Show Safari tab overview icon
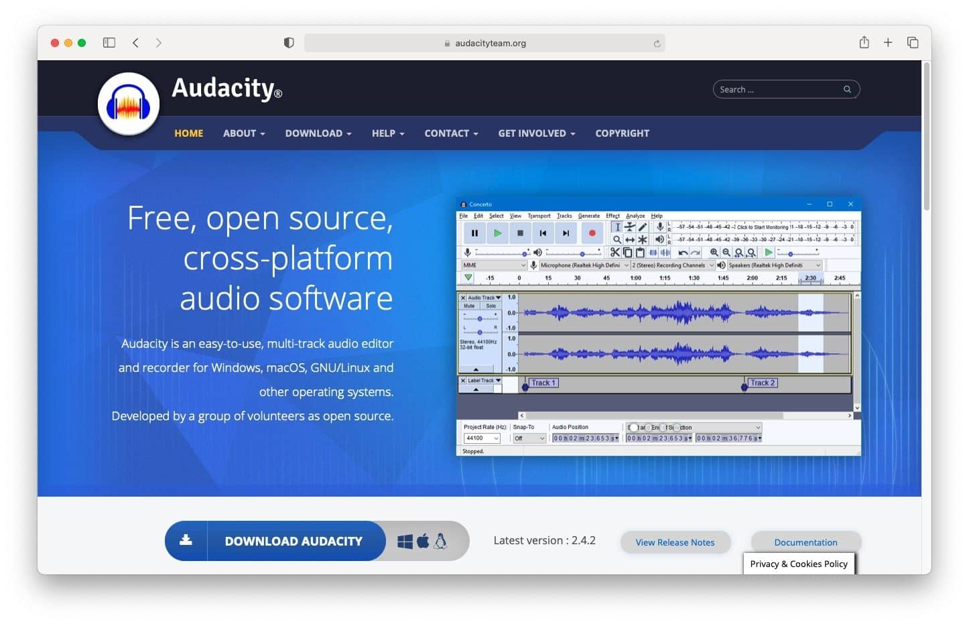Image resolution: width=969 pixels, height=624 pixels. coord(913,42)
